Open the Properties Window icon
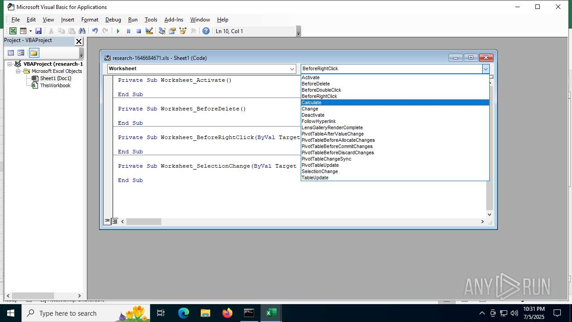572x322 pixels. 172,31
